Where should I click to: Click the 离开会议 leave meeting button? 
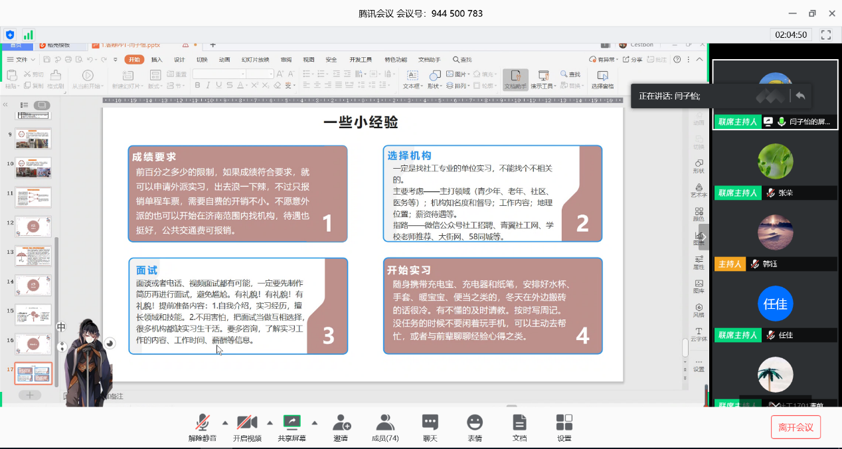(x=796, y=427)
